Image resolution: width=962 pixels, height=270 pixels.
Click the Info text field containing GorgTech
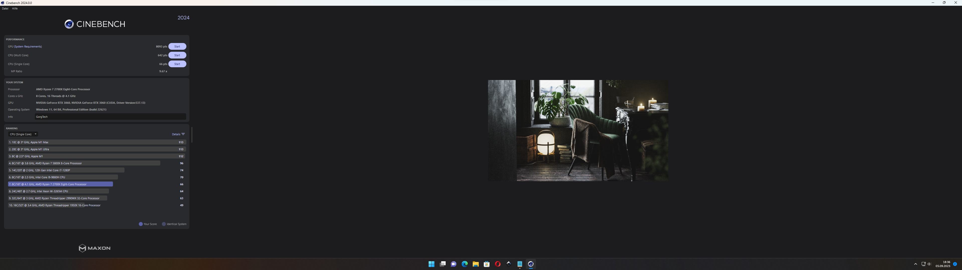[110, 117]
